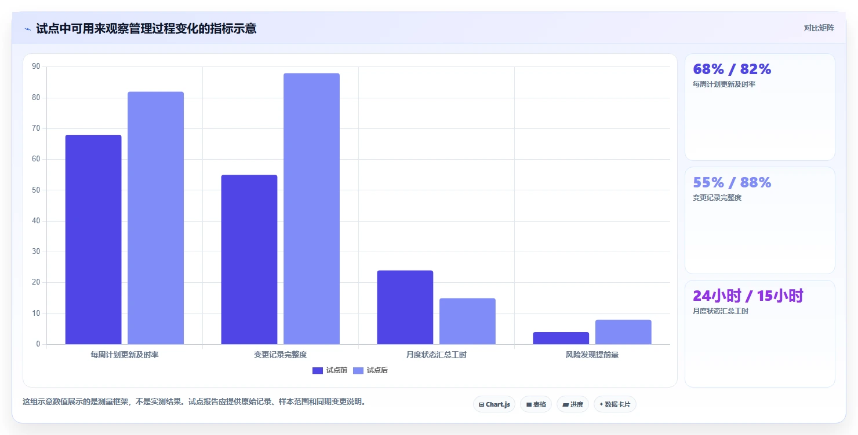Click the footnote starting 这组示意数值展示的是测量框架
Image resolution: width=858 pixels, height=435 pixels.
pos(194,401)
